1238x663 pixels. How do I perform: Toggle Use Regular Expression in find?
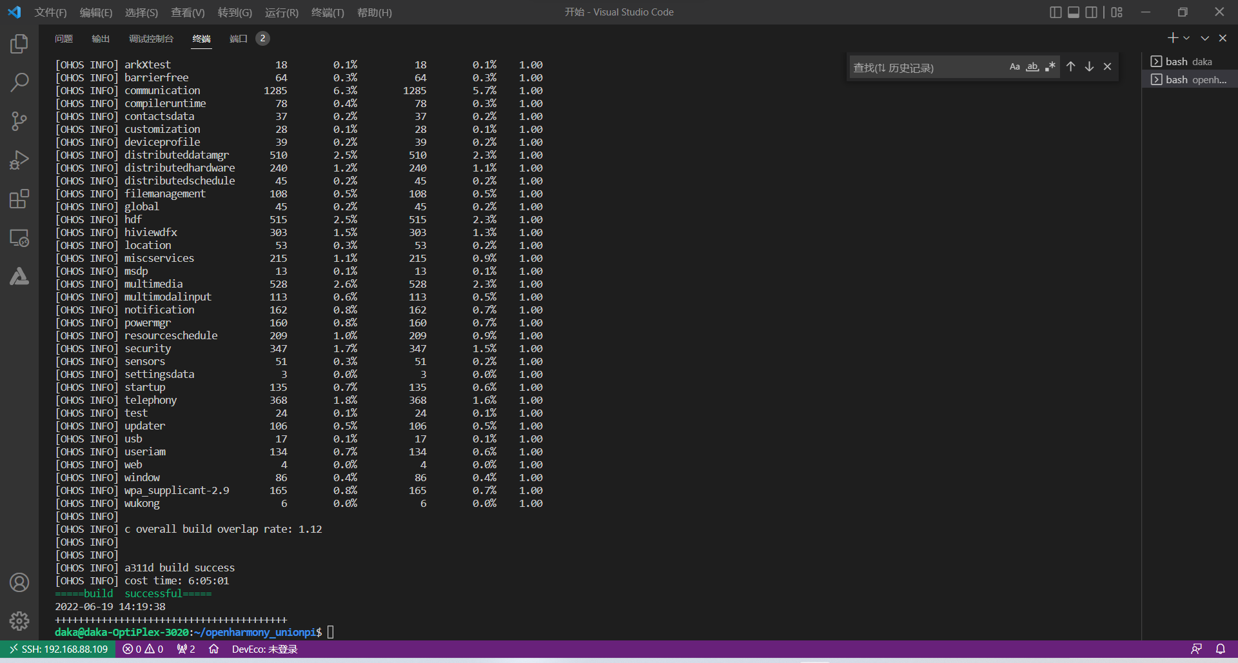(x=1050, y=67)
